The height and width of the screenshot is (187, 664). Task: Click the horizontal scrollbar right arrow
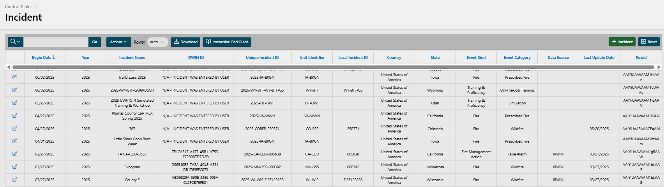(x=659, y=67)
